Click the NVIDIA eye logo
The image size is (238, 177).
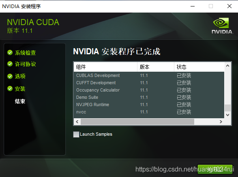coord(221,23)
